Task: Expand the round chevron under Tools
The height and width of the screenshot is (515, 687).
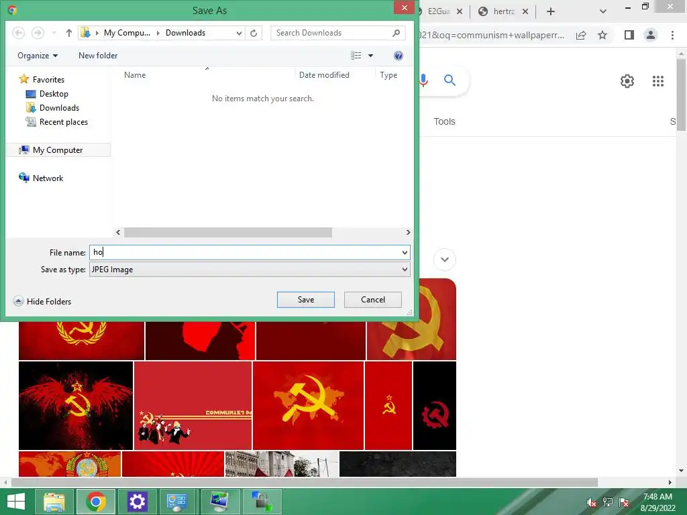Action: click(445, 260)
